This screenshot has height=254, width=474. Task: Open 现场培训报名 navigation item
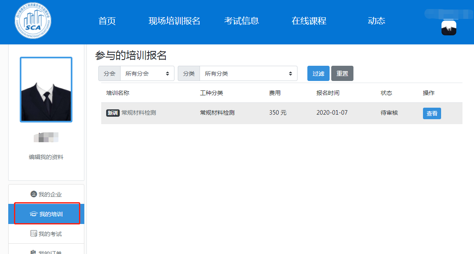click(174, 21)
